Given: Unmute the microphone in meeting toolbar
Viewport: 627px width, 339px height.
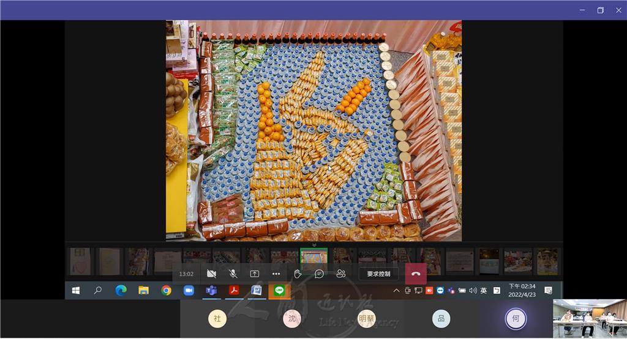Looking at the screenshot, I should (x=233, y=274).
